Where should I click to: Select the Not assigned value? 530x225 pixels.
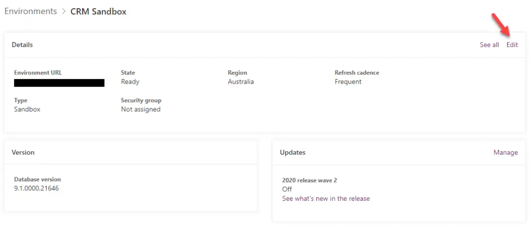(x=141, y=109)
